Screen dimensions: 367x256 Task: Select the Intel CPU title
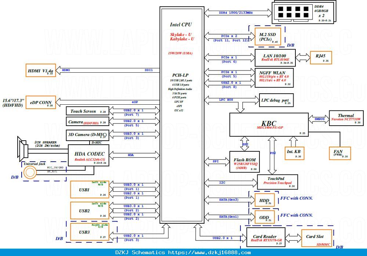coord(181,25)
